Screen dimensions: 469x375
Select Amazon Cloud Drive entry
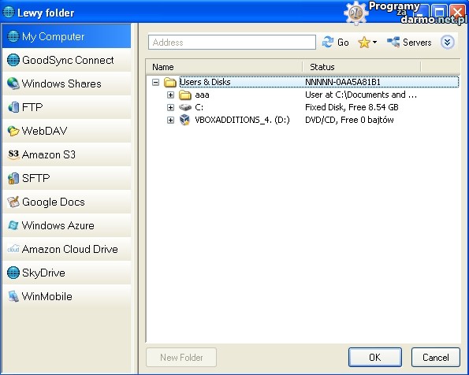click(66, 249)
